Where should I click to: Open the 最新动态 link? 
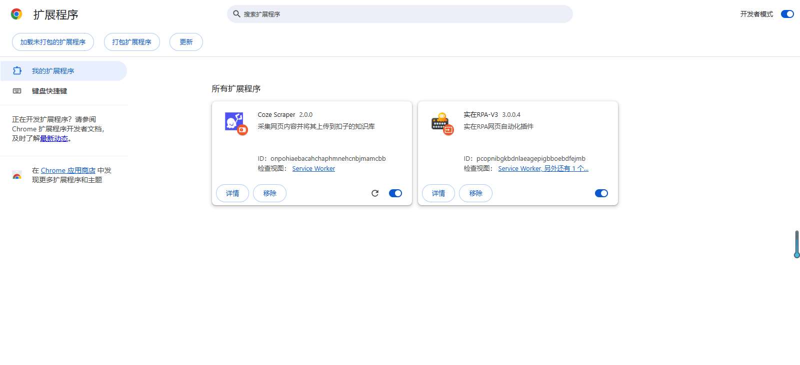click(x=54, y=139)
